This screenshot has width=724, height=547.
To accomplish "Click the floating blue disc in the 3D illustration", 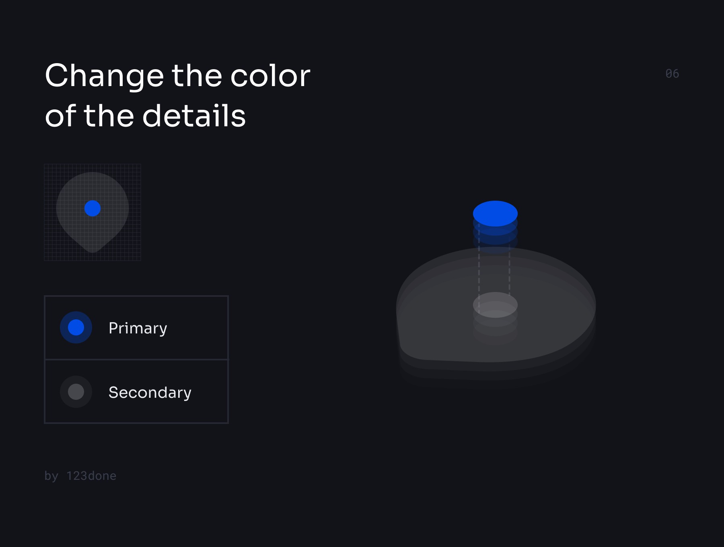I will pos(495,213).
